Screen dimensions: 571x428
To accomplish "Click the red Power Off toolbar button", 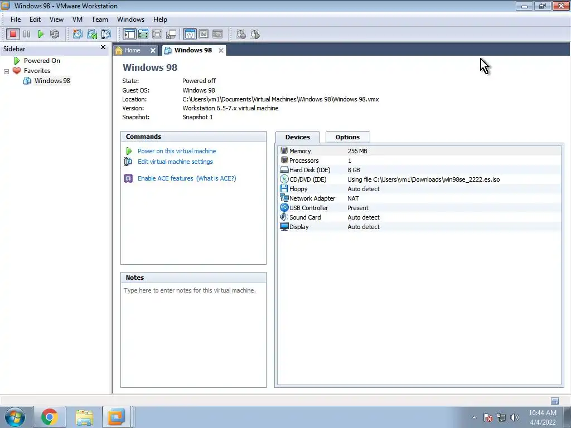I will click(13, 34).
